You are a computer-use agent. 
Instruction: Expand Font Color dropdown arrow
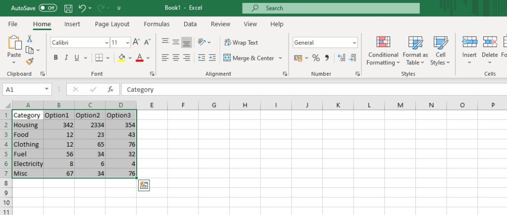pyautogui.click(x=148, y=58)
